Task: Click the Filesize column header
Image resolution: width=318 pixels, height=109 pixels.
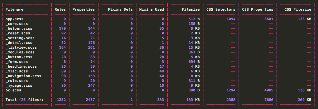Action: point(191,9)
